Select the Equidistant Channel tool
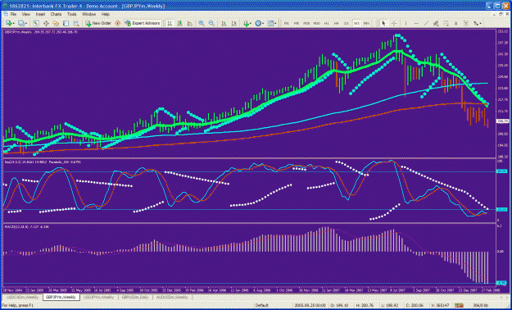Screen dimensions: 512x310 pos(436,23)
